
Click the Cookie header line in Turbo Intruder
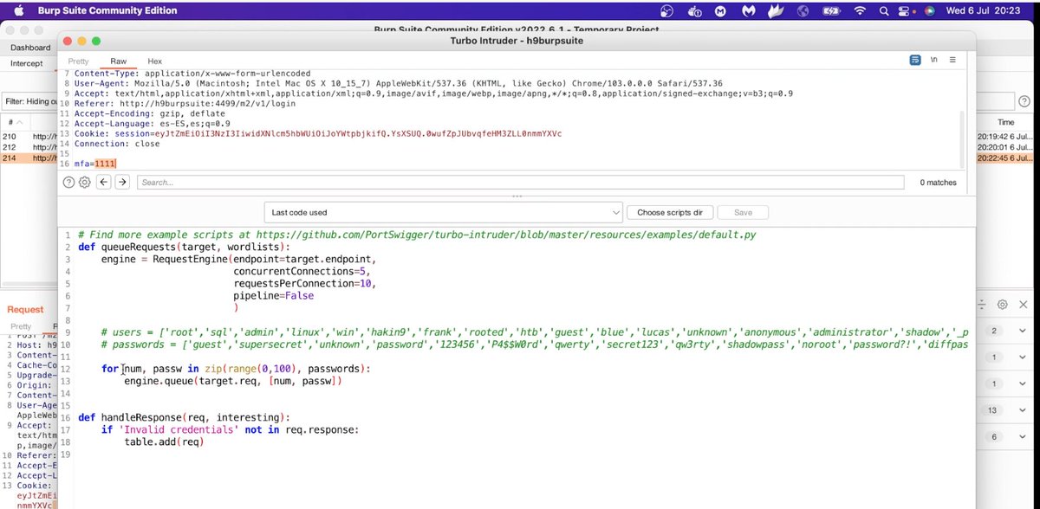click(x=317, y=134)
